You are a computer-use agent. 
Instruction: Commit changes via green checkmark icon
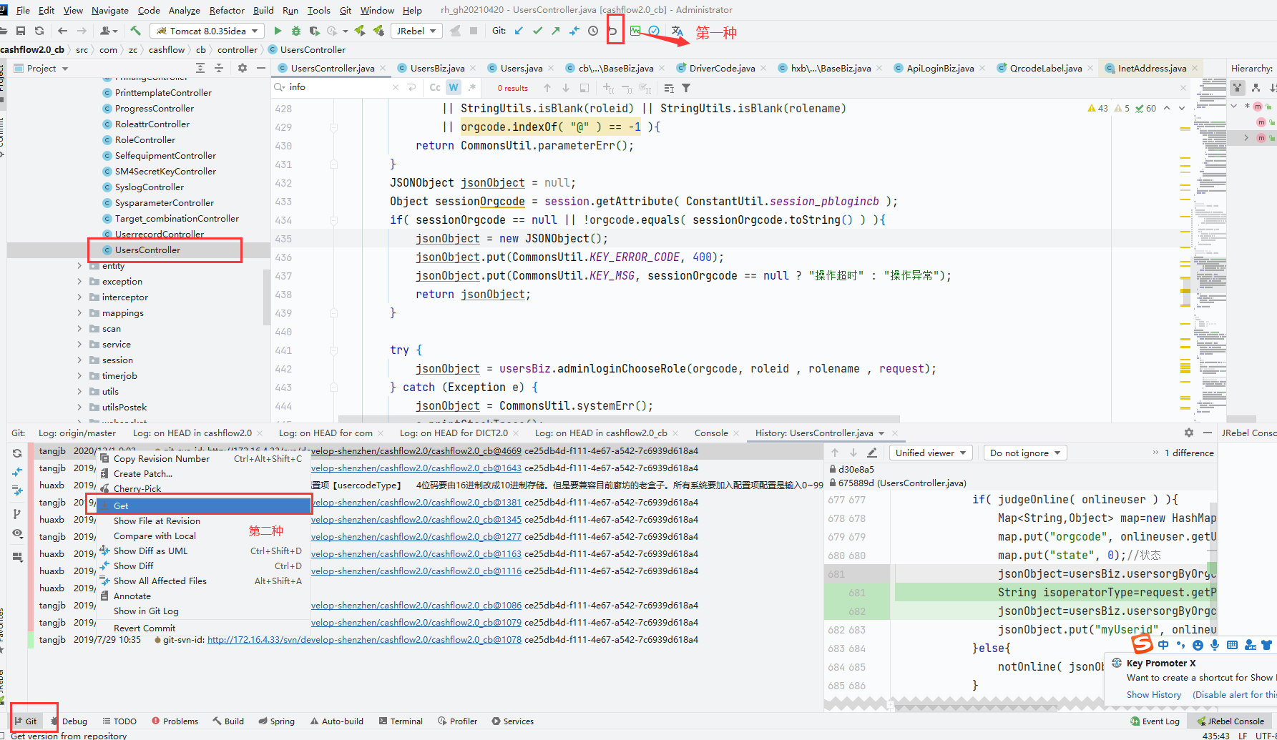pos(537,31)
